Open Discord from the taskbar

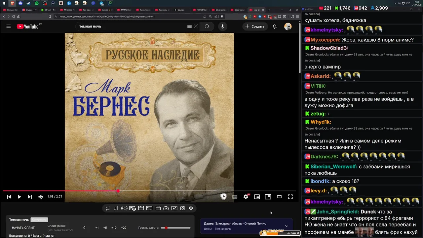[x=20, y=3]
